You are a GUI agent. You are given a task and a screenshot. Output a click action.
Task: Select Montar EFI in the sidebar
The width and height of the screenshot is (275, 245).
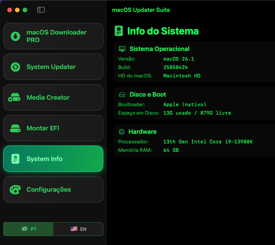tap(53, 128)
